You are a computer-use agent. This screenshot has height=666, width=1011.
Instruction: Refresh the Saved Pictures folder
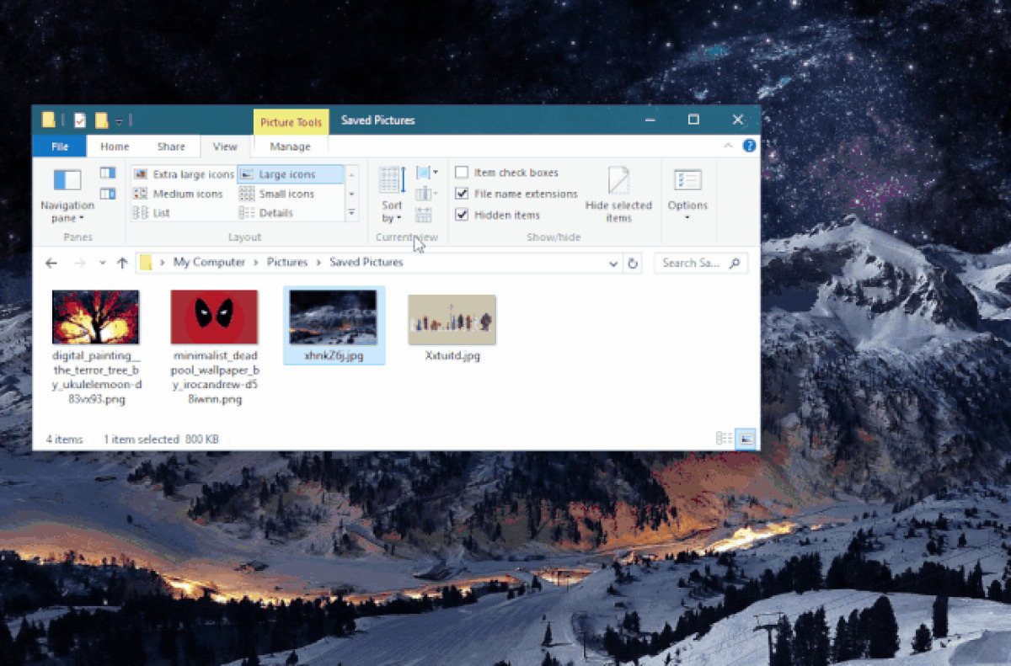[x=632, y=263]
